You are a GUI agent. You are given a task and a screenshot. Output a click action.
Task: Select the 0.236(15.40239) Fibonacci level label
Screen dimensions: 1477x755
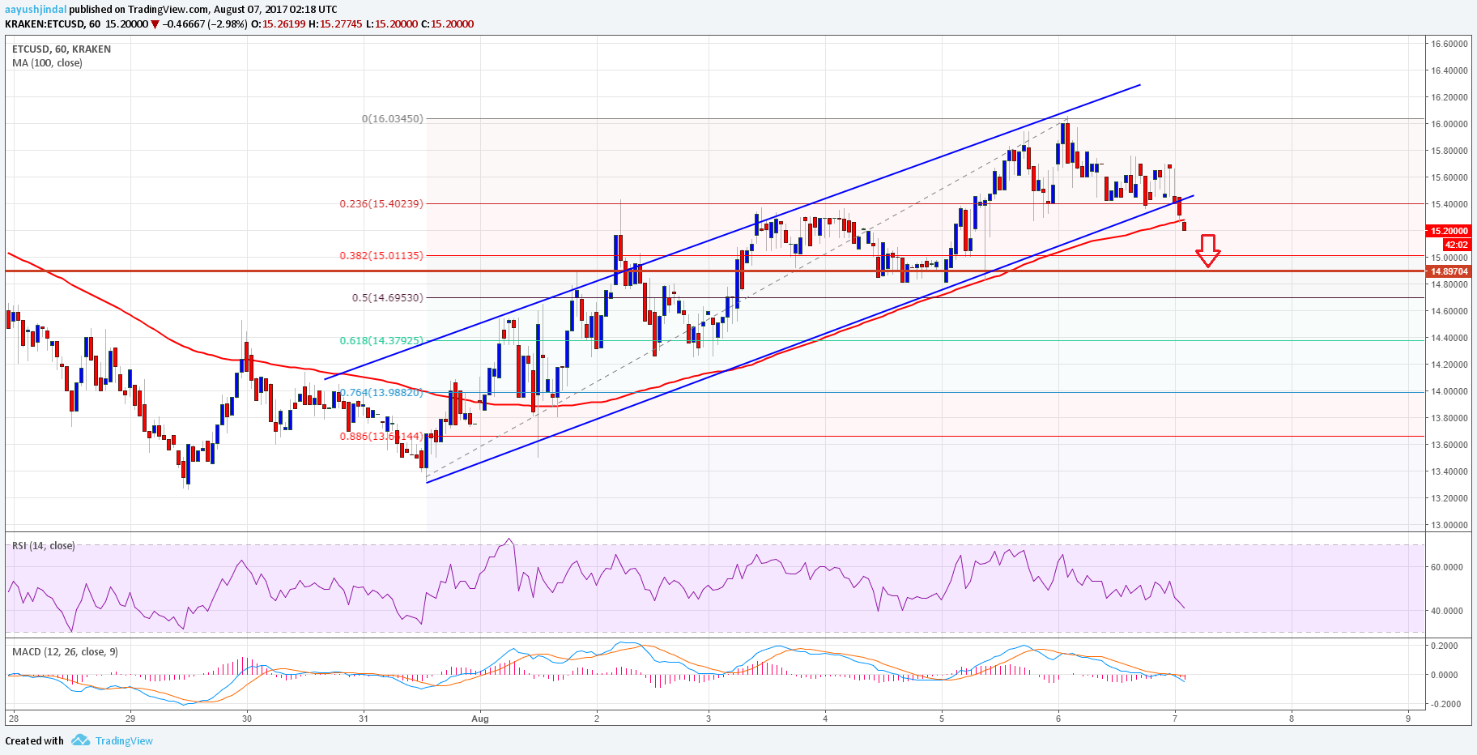click(381, 203)
